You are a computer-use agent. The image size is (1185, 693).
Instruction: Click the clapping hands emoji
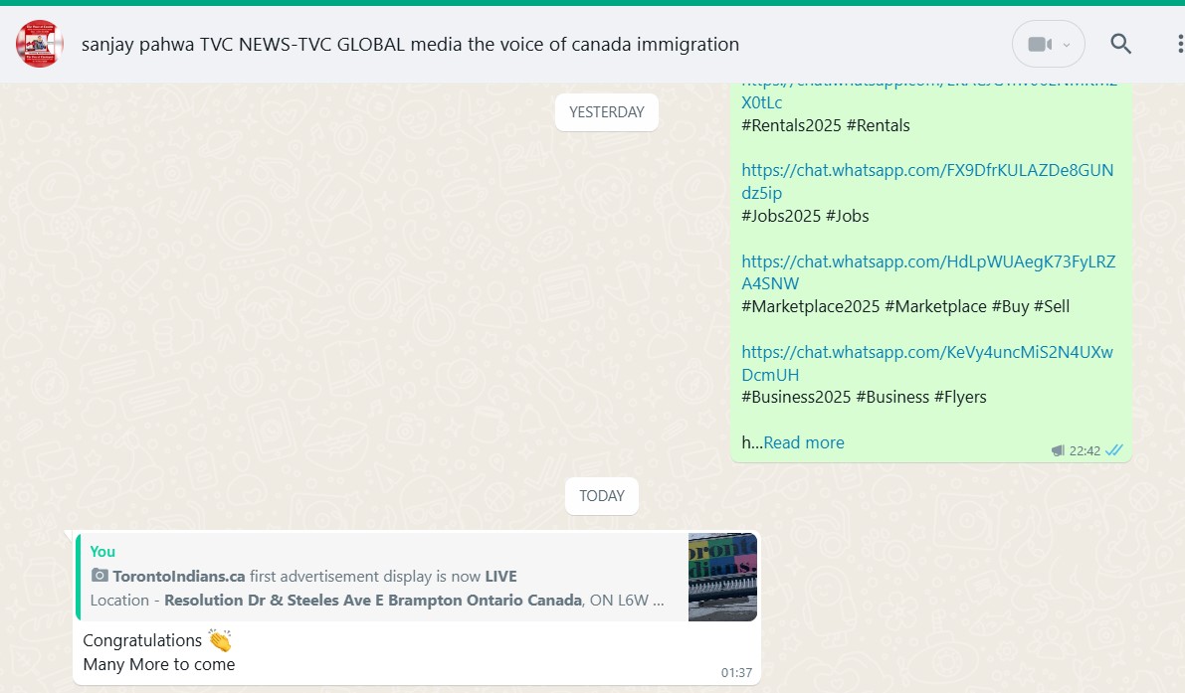(220, 641)
